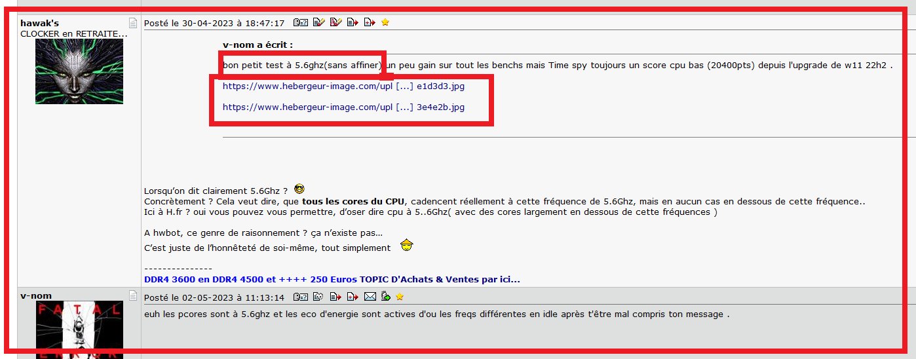Open the 3e4e2b.jpg image link
Image resolution: width=916 pixels, height=359 pixels.
[343, 107]
